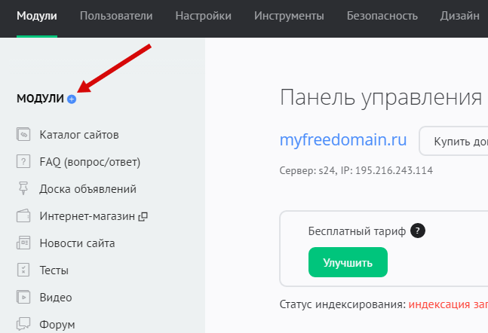Click the help icon next to Бесплатный тариф
The image size is (488, 333).
(x=419, y=231)
